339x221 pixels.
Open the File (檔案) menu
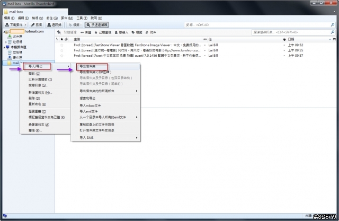coord(10,18)
